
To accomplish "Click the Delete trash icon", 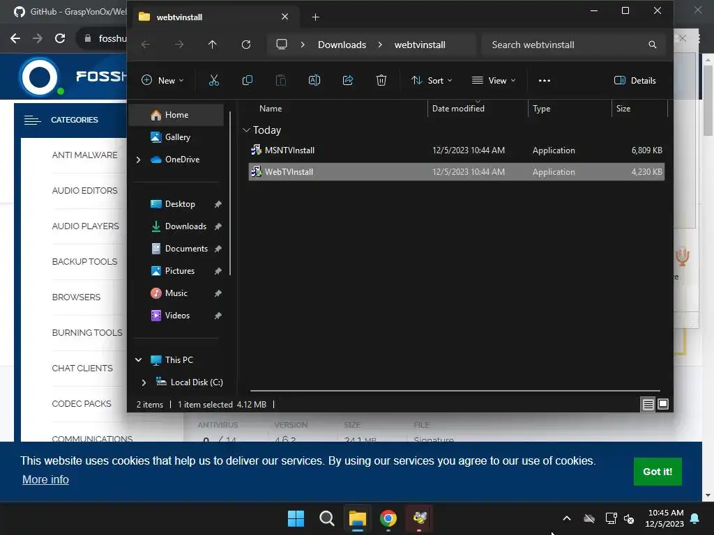I will coord(381,81).
